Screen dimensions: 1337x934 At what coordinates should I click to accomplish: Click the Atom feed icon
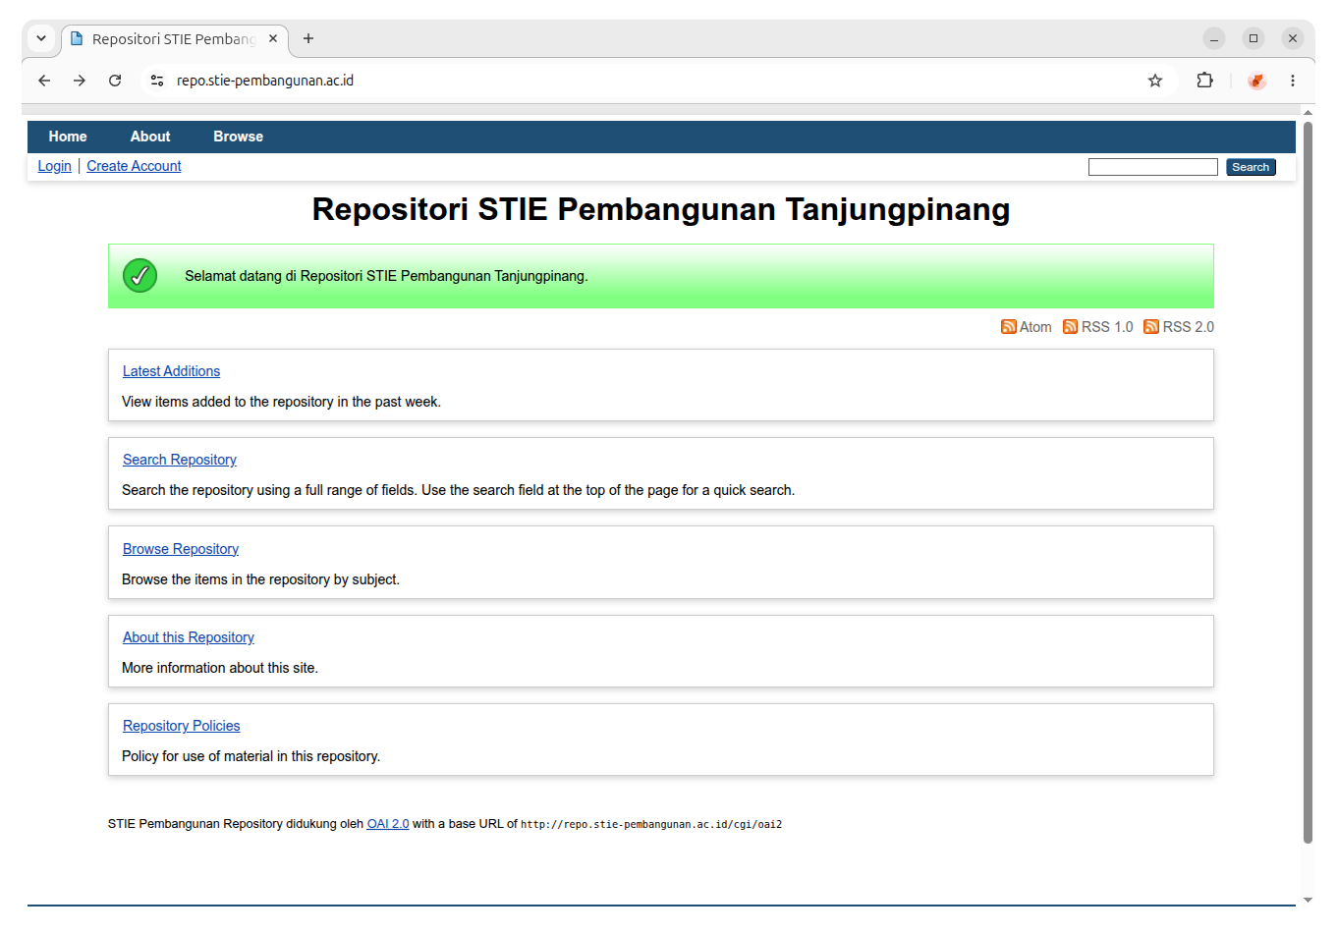coord(1008,327)
